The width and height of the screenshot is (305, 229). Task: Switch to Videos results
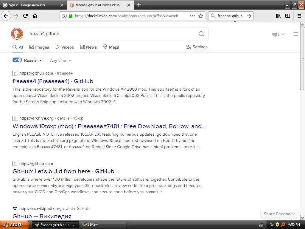pos(65,47)
